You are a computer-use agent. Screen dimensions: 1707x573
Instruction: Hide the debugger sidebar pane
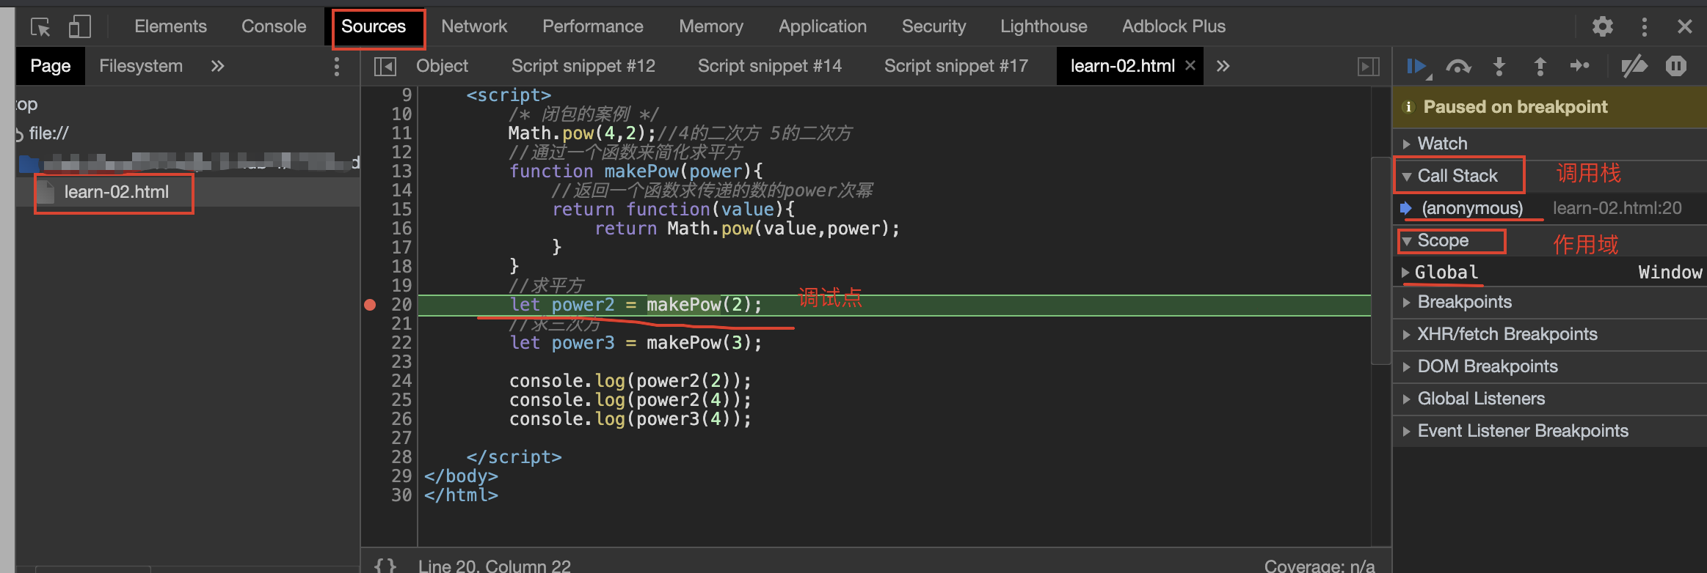click(x=1369, y=67)
